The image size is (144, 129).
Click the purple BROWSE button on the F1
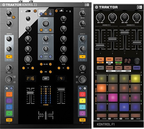[x=137, y=68]
